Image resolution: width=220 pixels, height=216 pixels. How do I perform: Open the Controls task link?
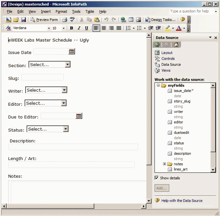pyautogui.click(x=168, y=59)
